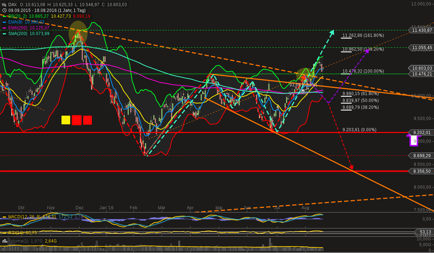Click the 8.356,50 price tag on the axis
The image size is (434, 253).
coord(421,171)
